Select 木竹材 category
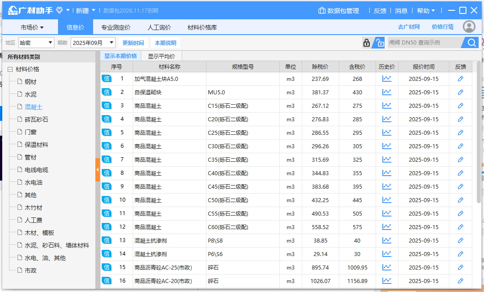Viewport: 484px width, 292px height. [33, 208]
